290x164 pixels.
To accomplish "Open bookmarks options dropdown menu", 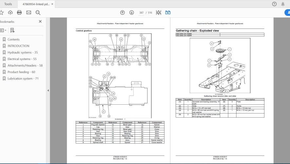I will [3, 30].
